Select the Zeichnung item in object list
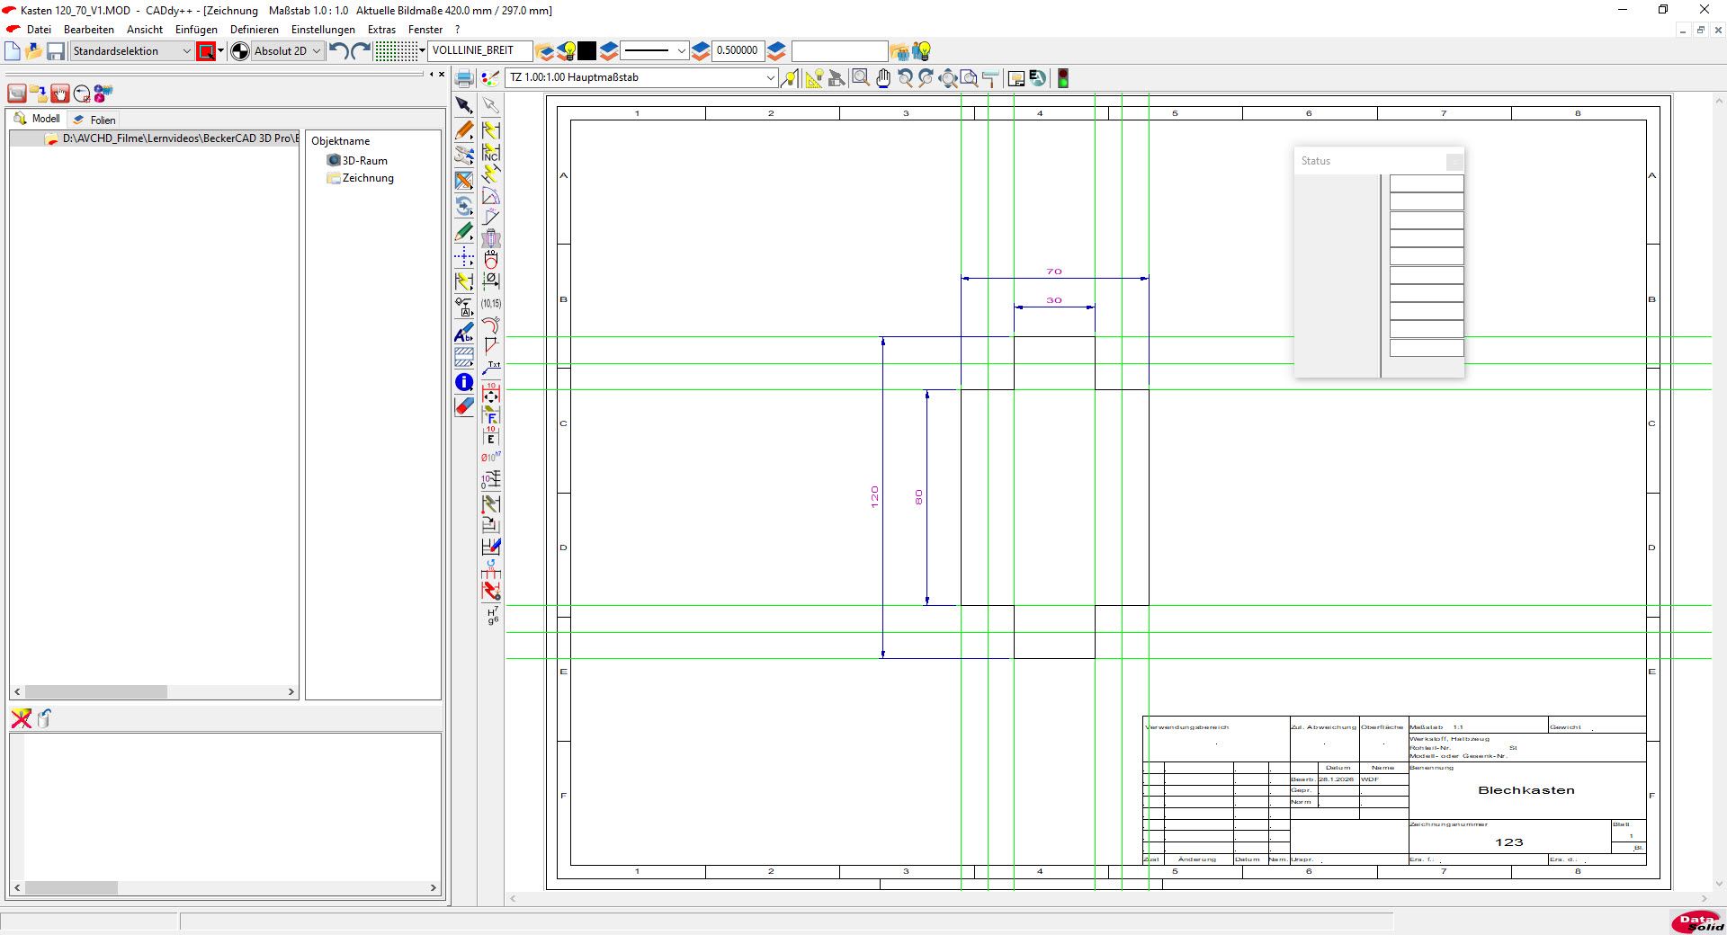Image resolution: width=1727 pixels, height=935 pixels. pos(367,178)
